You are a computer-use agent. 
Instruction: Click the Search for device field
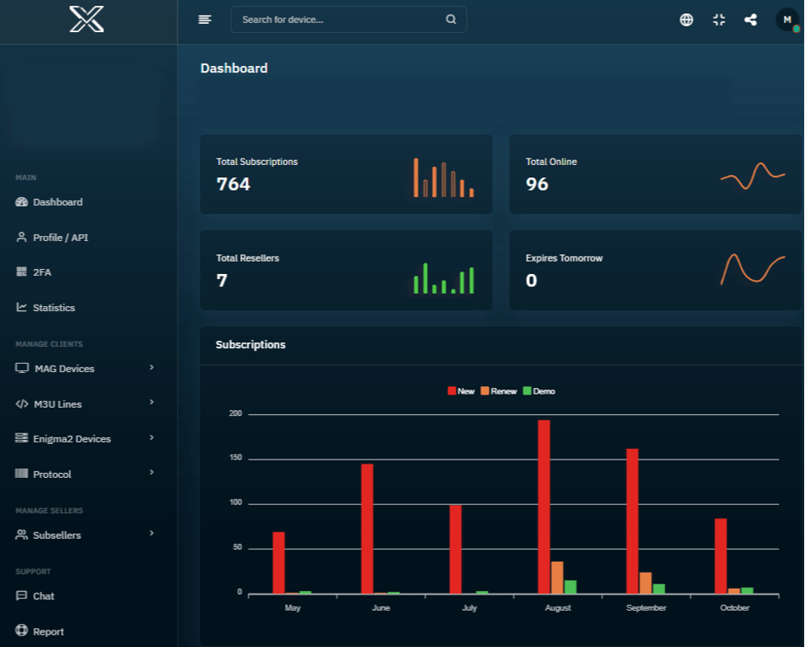pyautogui.click(x=339, y=20)
